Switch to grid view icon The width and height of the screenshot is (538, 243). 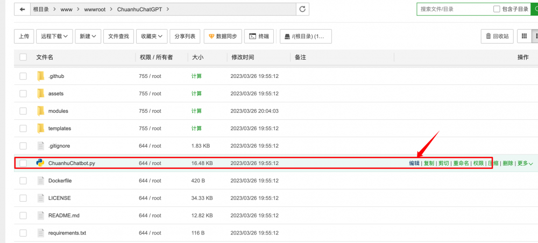coord(523,36)
